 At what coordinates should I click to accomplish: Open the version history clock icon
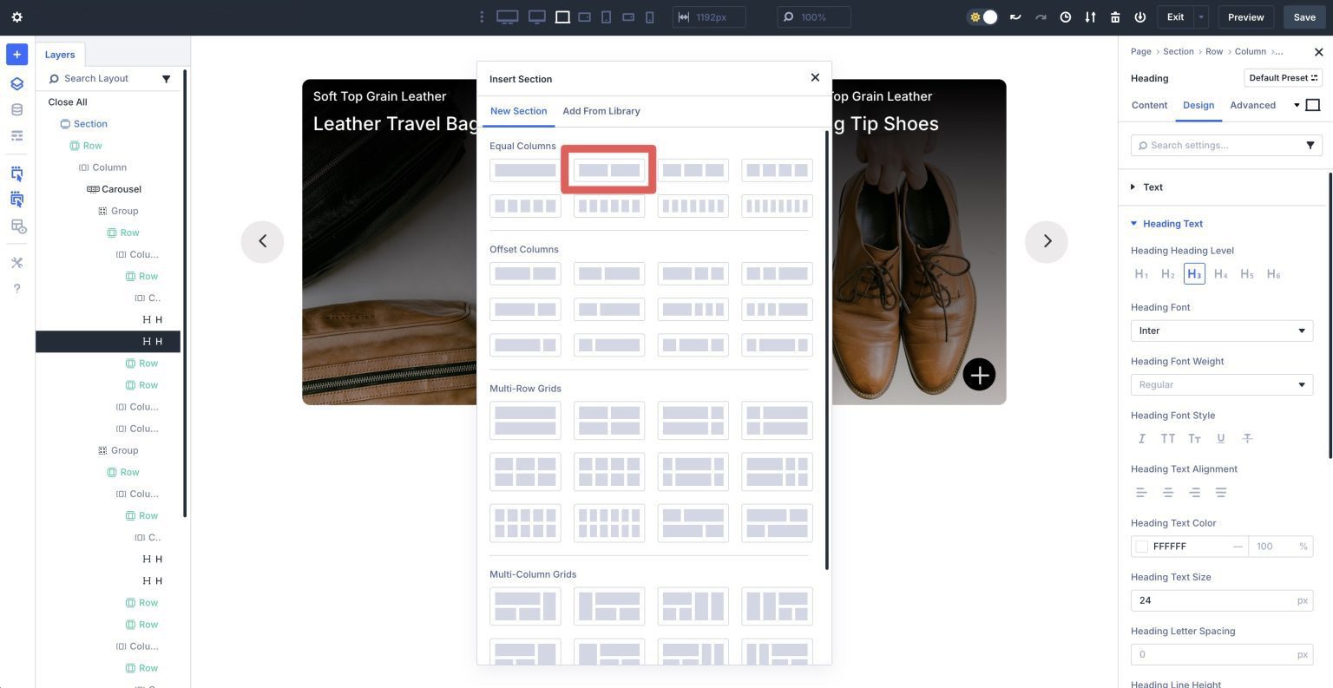(x=1066, y=16)
